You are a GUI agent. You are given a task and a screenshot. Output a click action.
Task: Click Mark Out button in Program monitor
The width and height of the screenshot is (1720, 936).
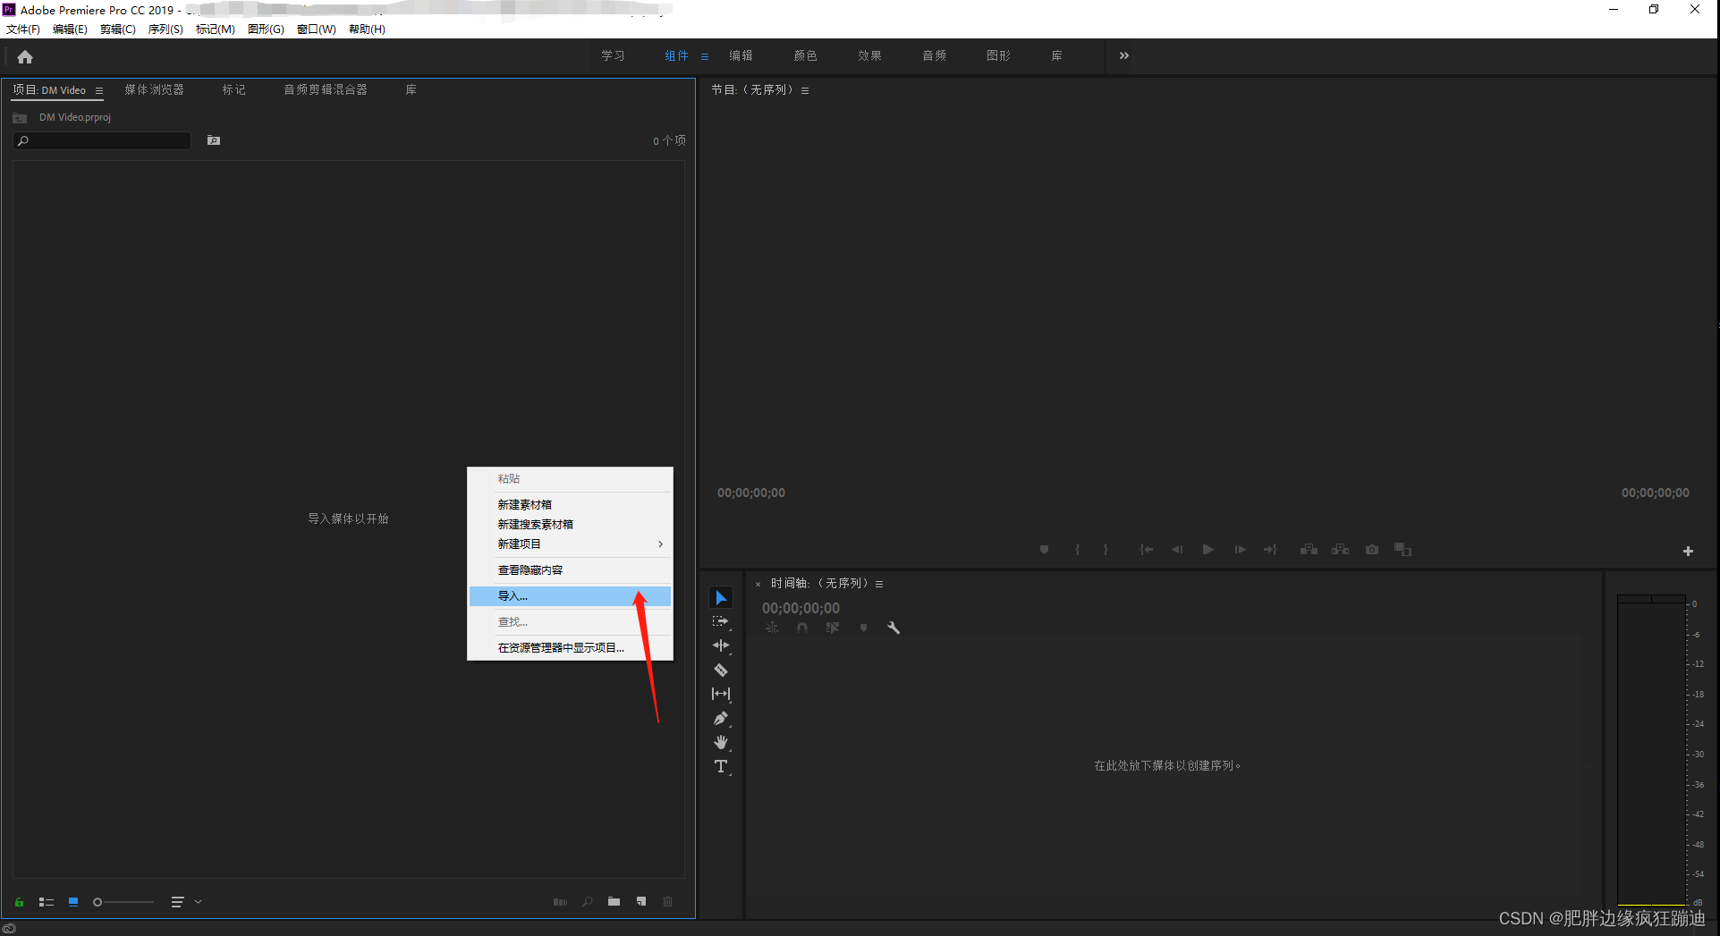(1106, 550)
